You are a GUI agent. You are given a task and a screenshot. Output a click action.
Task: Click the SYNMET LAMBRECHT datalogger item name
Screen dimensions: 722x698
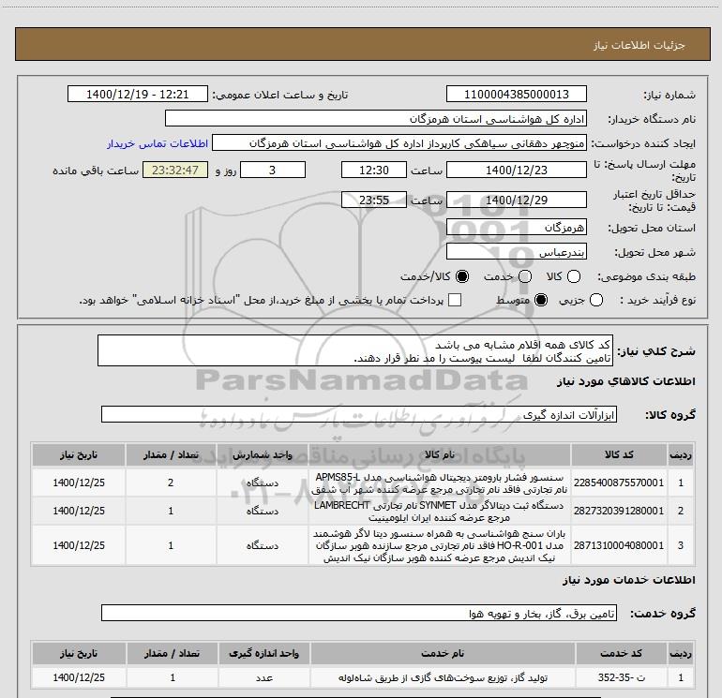(x=439, y=512)
